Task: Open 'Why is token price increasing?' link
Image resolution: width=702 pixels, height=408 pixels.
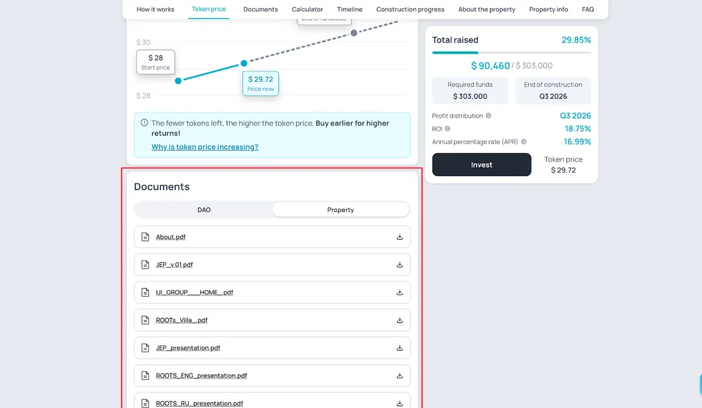Action: coord(205,147)
